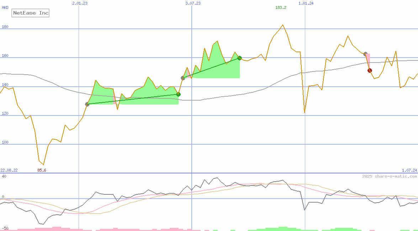Click the -50 oscillator axis label

pyautogui.click(x=5, y=229)
